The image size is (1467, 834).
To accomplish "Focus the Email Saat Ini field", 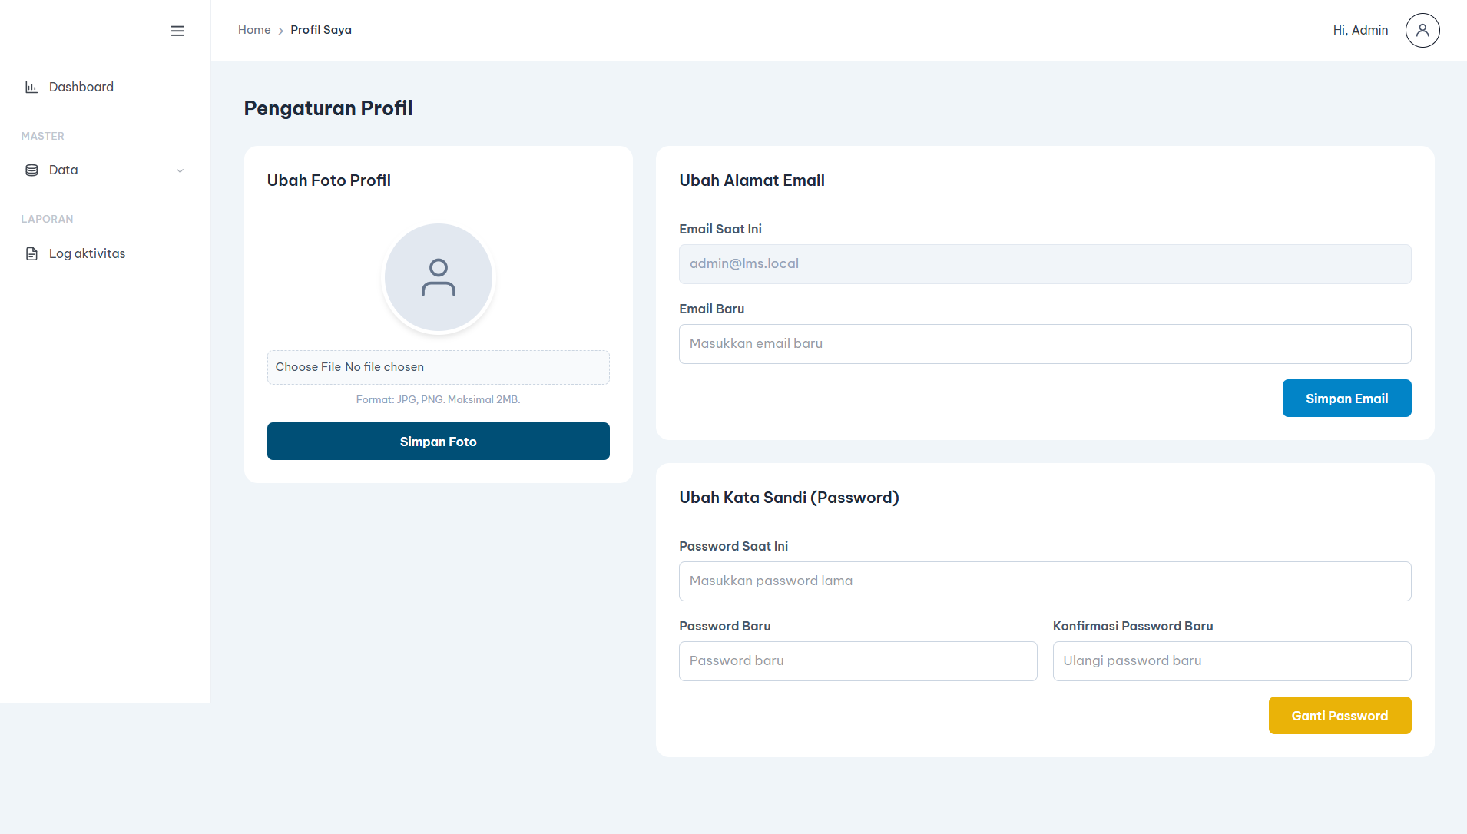I will click(1045, 264).
